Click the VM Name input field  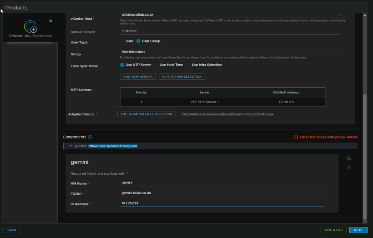pos(222,183)
